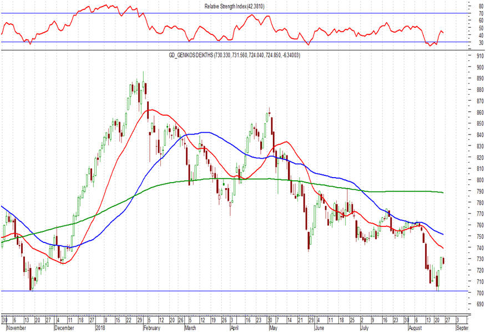Click the last candlestick of the chart
The height and width of the screenshot is (332, 486).
(443, 261)
